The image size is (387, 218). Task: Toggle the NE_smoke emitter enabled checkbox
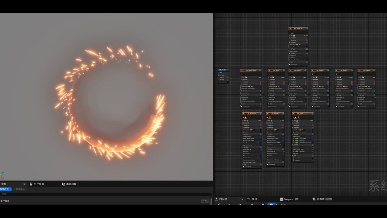(x=270, y=114)
